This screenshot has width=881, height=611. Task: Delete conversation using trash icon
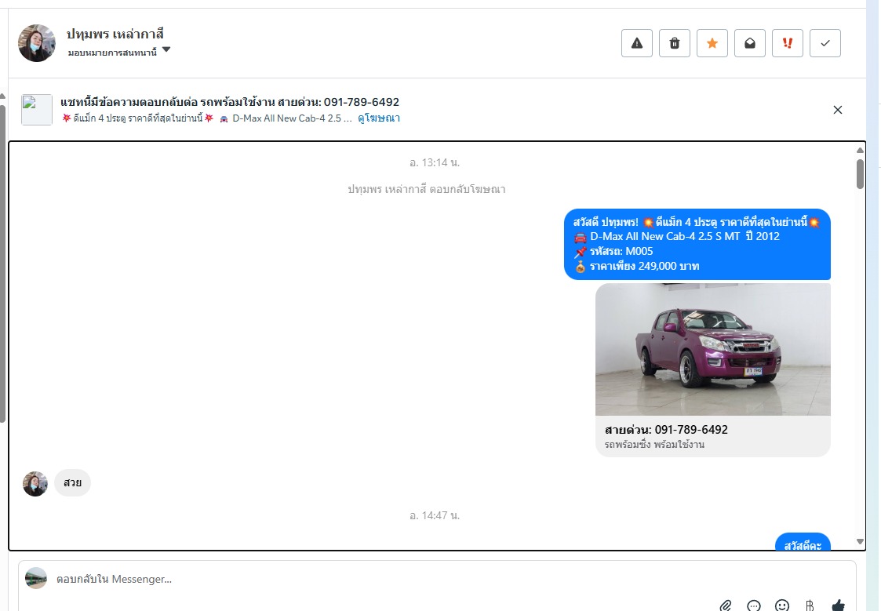click(x=674, y=43)
